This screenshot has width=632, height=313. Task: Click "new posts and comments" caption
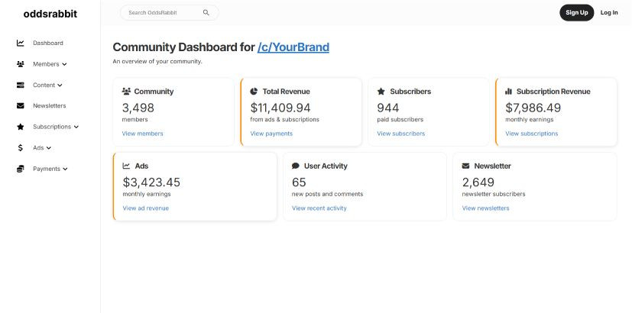pos(327,194)
